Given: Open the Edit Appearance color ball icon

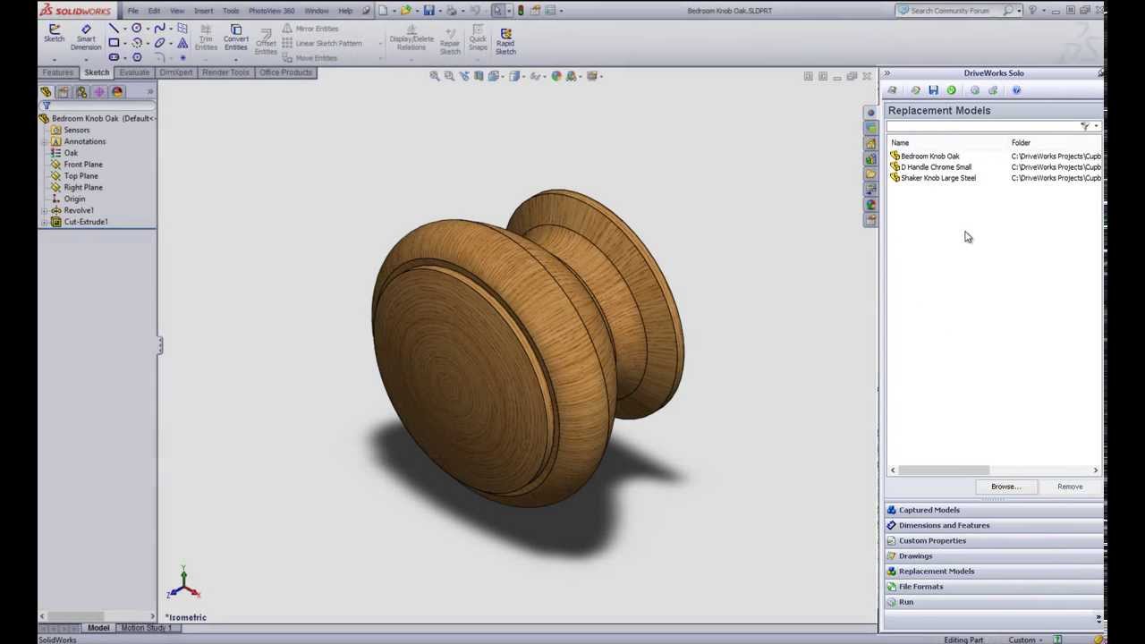Looking at the screenshot, I should click(x=556, y=76).
